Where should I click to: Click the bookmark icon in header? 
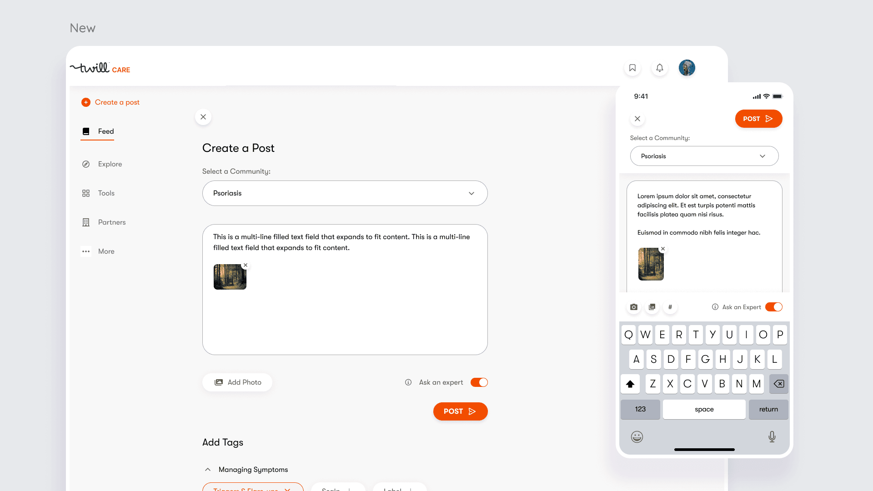pyautogui.click(x=632, y=68)
